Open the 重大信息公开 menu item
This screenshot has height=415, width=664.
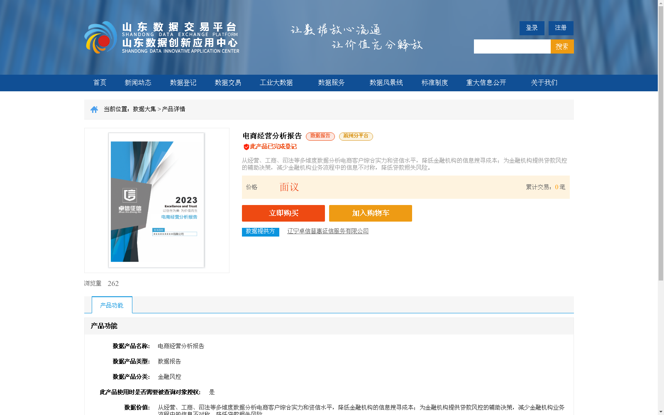coord(486,83)
